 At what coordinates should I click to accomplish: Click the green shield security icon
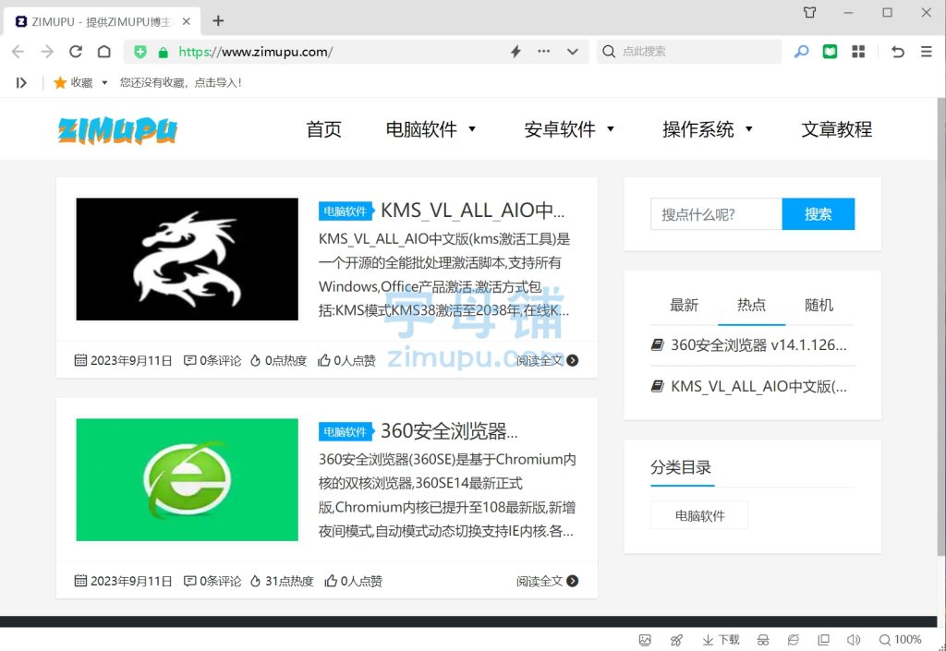coord(140,52)
